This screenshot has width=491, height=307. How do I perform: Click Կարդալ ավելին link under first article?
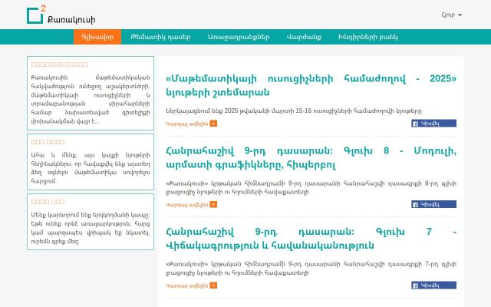click(187, 124)
